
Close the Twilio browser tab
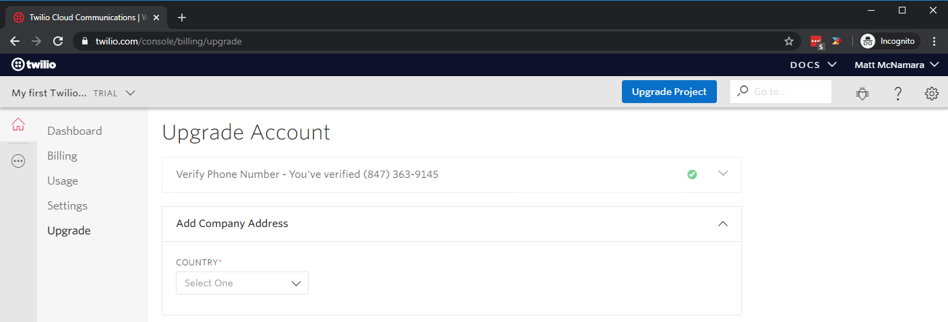tap(156, 18)
